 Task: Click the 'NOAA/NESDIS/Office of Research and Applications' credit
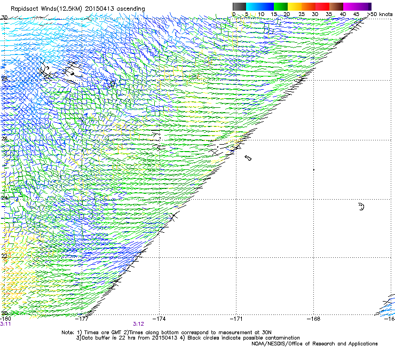[x=314, y=344]
